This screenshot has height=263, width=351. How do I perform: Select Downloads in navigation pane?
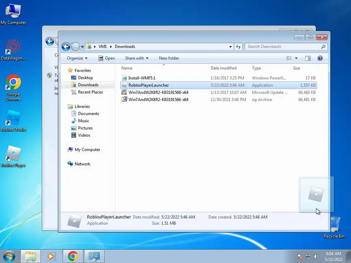(x=88, y=85)
